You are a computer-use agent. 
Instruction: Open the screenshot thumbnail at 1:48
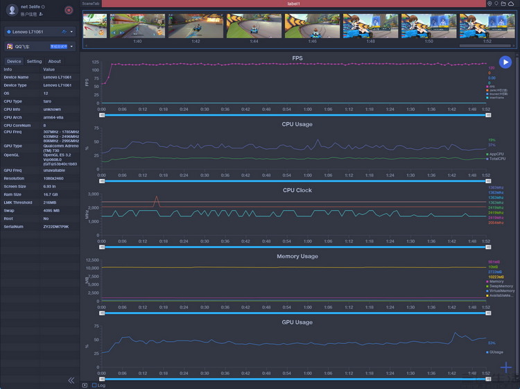[370, 26]
